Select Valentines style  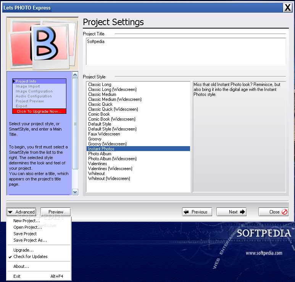coord(138,164)
